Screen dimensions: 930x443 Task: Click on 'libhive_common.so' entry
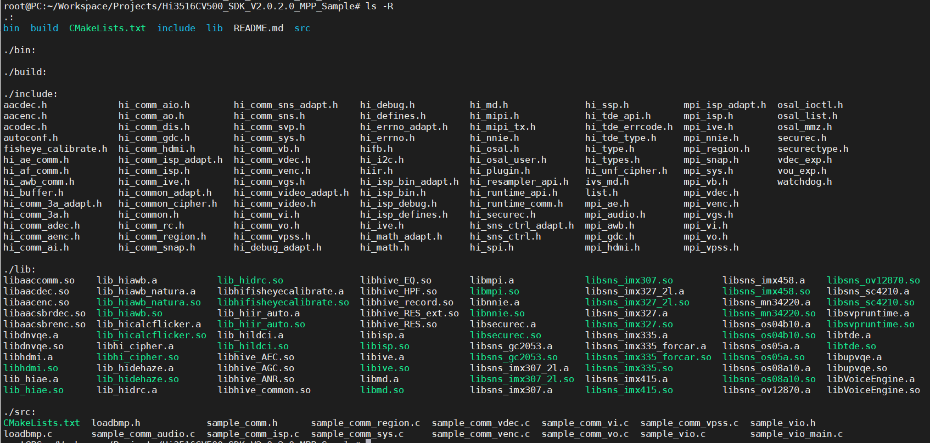(264, 390)
